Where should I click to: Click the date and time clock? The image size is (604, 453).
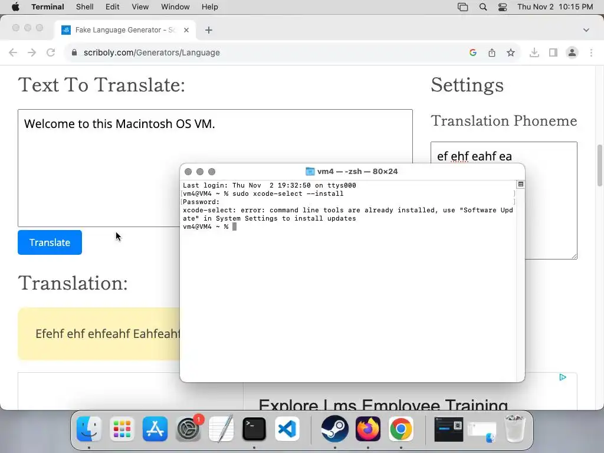click(555, 7)
